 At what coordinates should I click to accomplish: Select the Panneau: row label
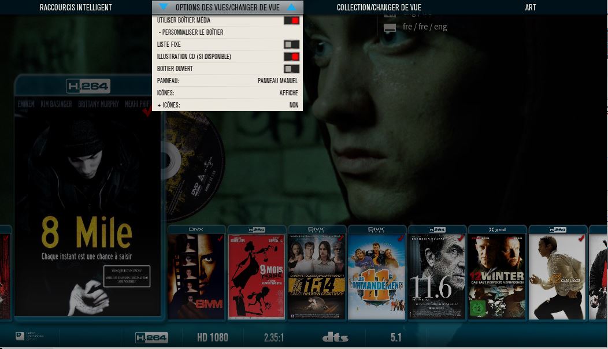pos(168,81)
